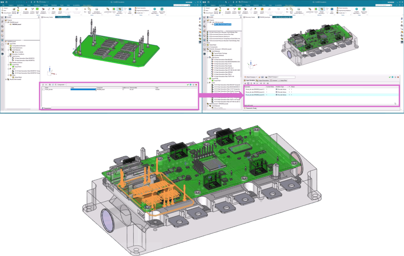Click Batch Run in the left NX window
Image resolution: width=404 pixels, height=256 pixels.
click(90, 11)
